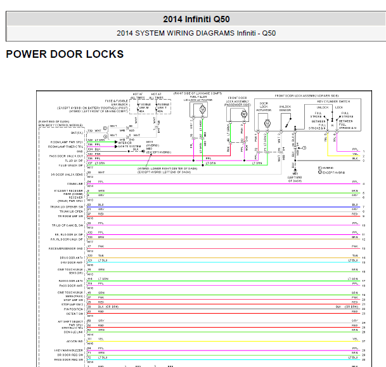Screen dimensions: 386x367
Task: Click the "(LEFT END OF DASH)" ground label
Action: (295, 179)
